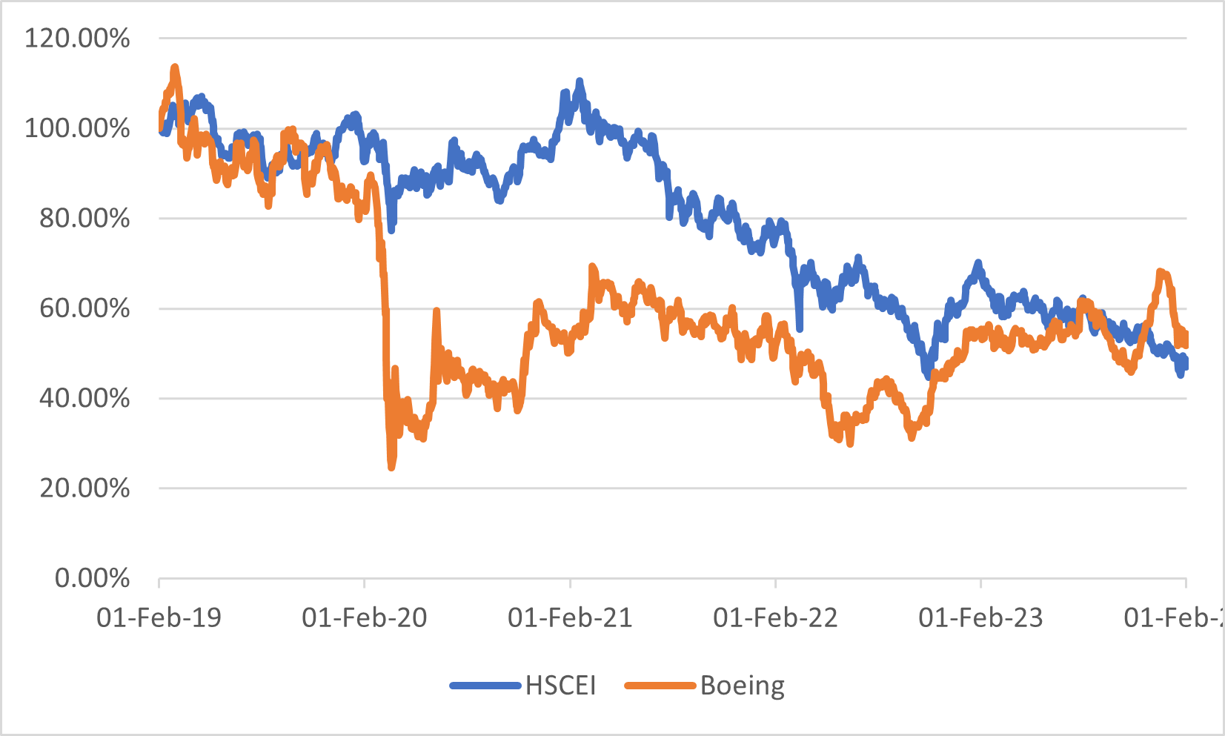Click the HSCEI legend label
1225x736 pixels.
(560, 686)
